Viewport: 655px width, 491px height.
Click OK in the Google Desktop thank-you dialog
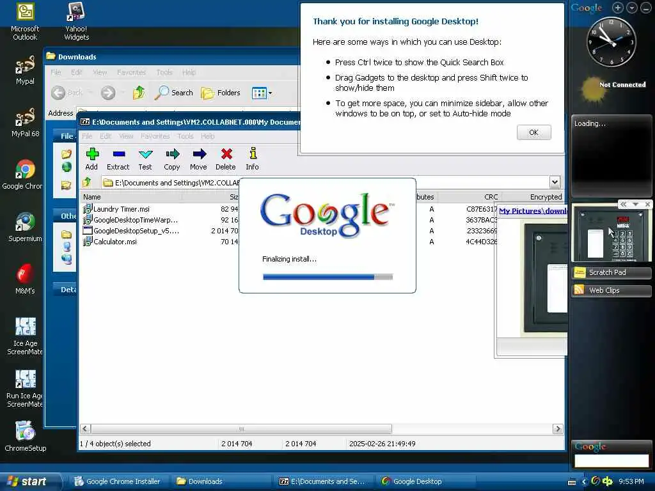534,132
